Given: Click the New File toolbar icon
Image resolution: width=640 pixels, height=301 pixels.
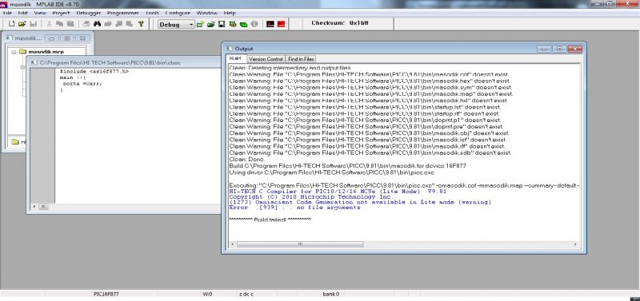Looking at the screenshot, I should click(x=11, y=24).
